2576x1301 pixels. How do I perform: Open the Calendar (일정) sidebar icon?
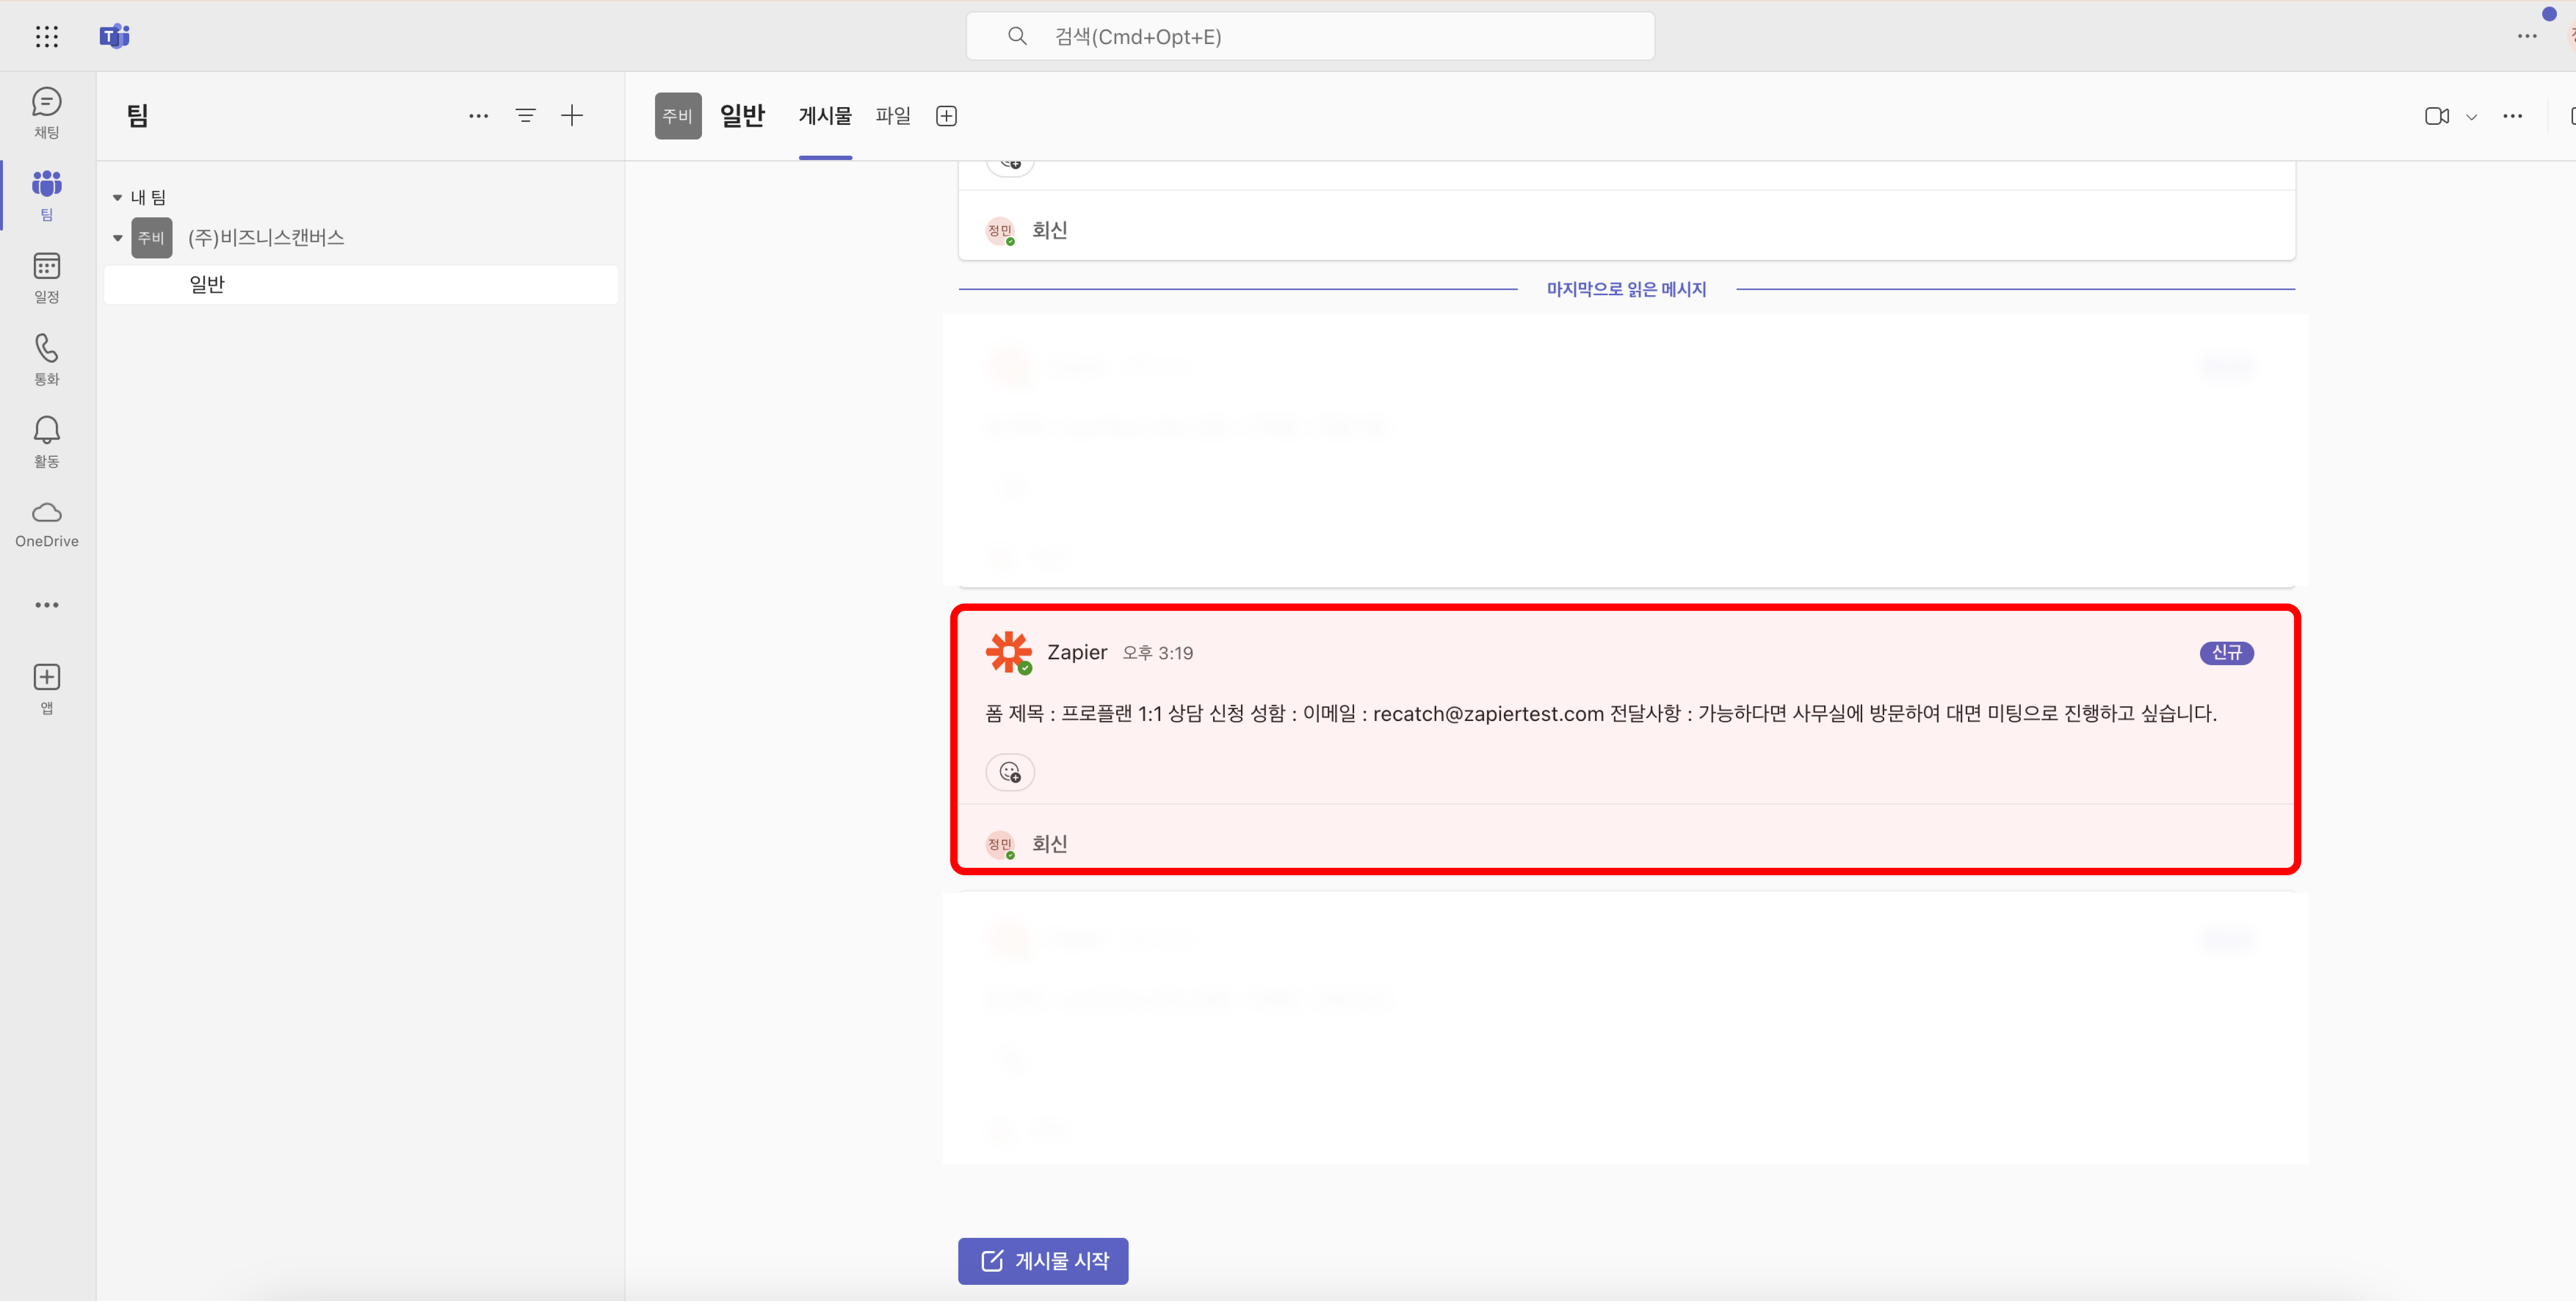pyautogui.click(x=46, y=277)
